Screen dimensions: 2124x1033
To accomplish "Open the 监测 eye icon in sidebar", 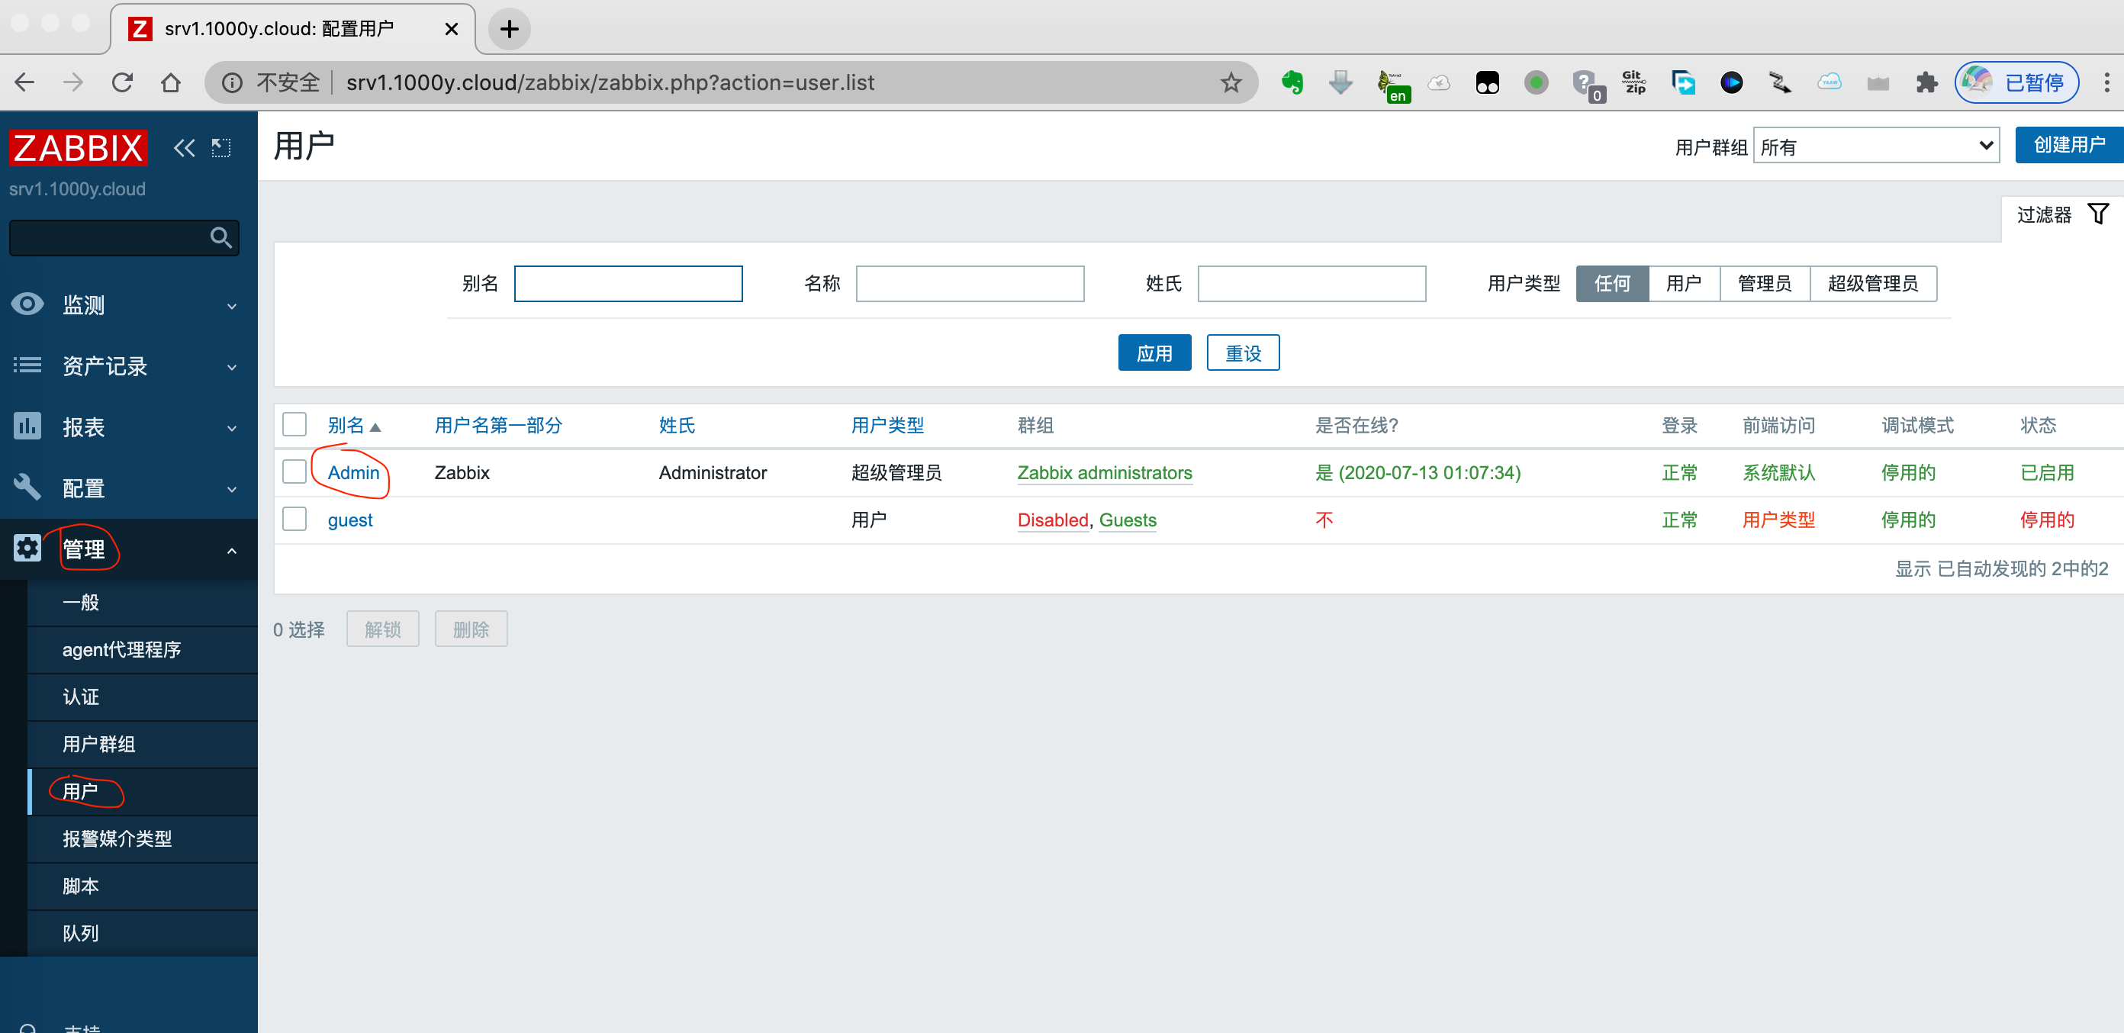I will point(27,304).
